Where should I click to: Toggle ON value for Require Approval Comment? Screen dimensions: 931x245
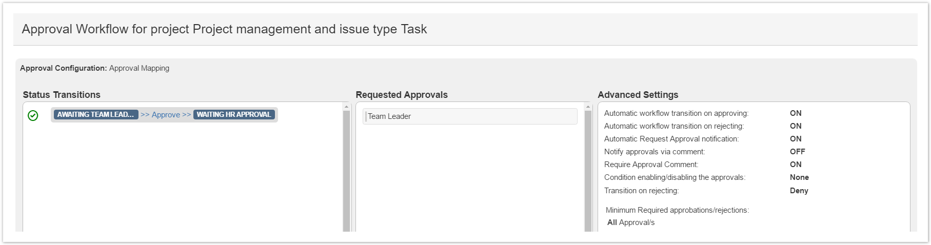tap(796, 165)
